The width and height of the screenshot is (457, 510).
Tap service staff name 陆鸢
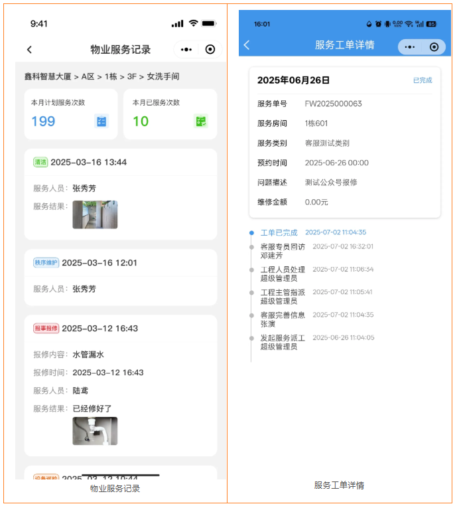coord(80,390)
